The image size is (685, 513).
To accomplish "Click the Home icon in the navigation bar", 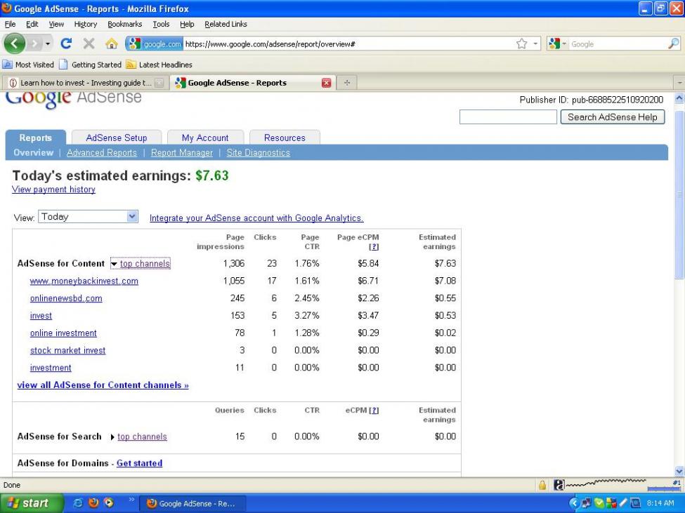I will coord(111,44).
